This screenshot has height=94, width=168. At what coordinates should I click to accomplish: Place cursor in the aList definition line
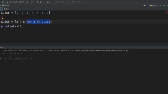[x=25, y=13]
